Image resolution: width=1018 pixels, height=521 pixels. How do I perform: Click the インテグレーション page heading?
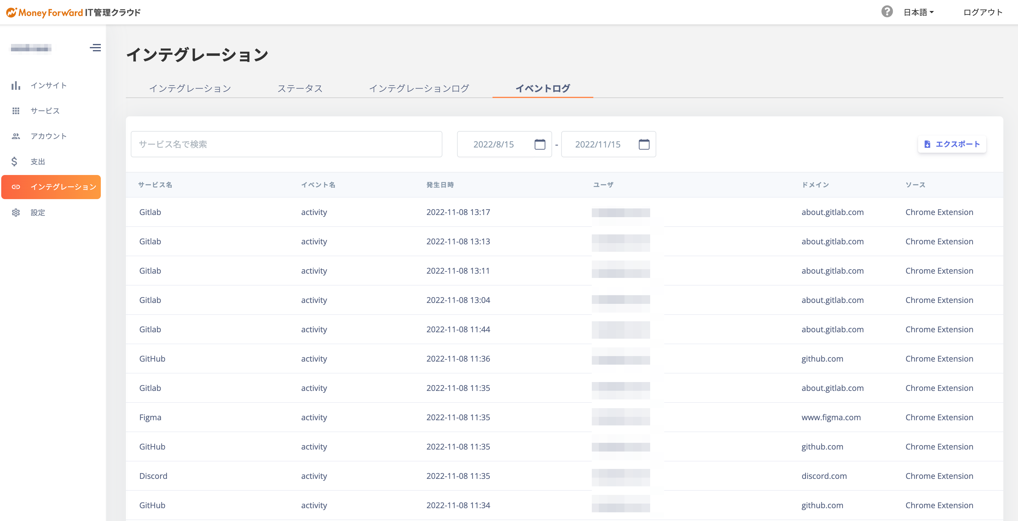(197, 54)
